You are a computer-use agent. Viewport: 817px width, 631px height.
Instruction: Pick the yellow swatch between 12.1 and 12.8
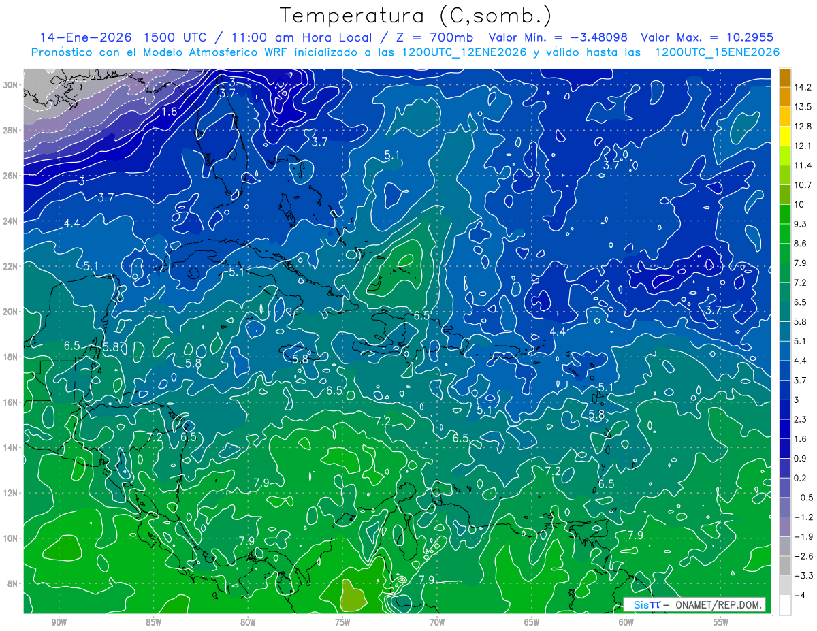click(x=785, y=136)
